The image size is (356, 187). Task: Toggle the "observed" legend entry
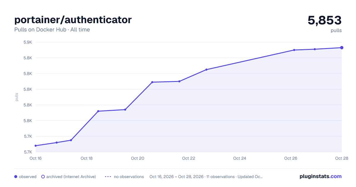click(25, 177)
